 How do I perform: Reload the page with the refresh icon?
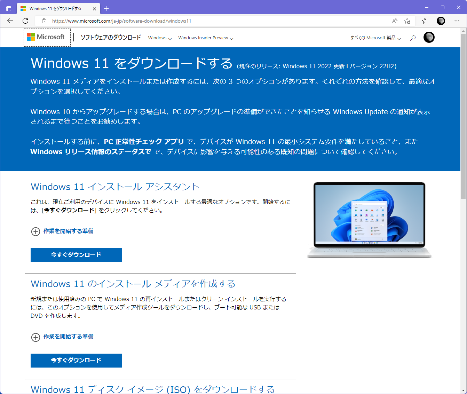pyautogui.click(x=25, y=21)
